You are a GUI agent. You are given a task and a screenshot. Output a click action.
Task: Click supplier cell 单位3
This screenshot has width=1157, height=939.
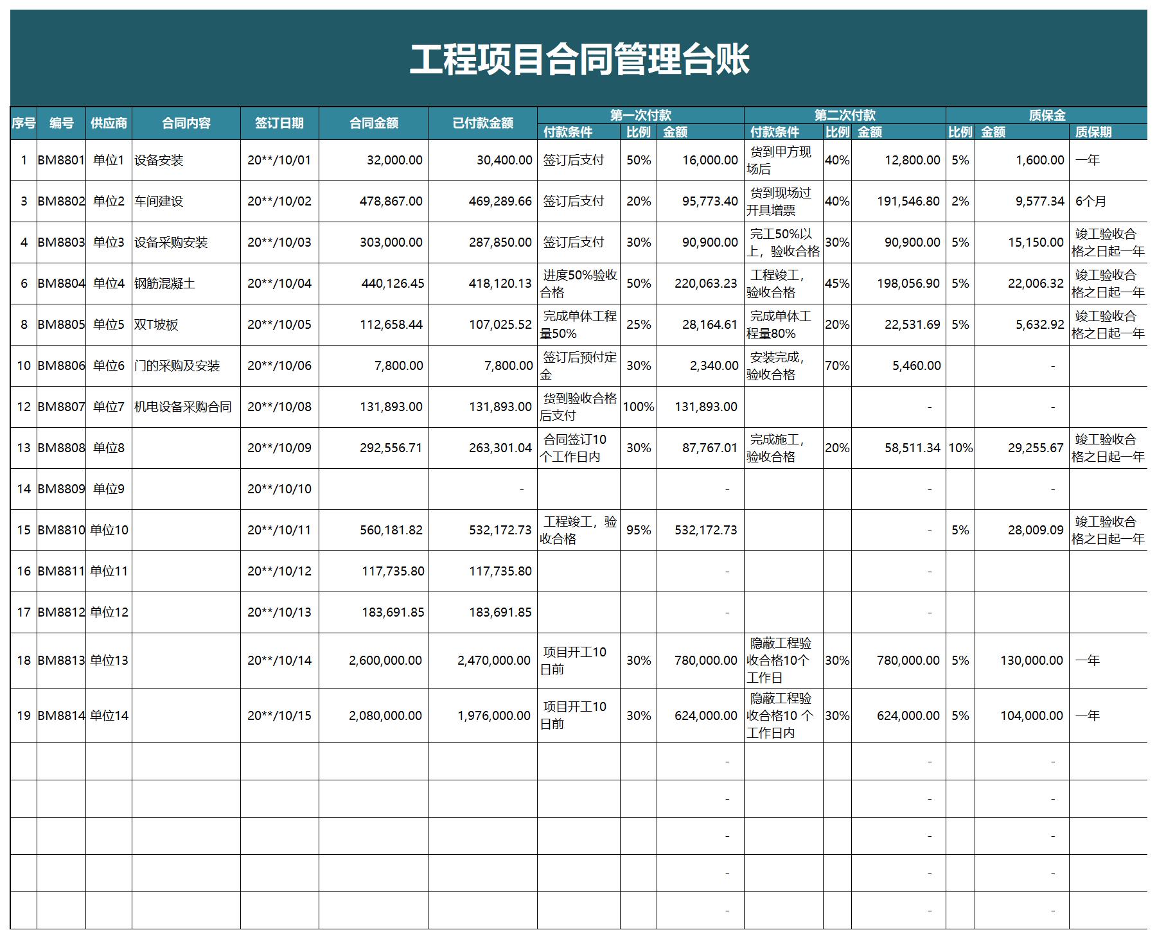109,242
